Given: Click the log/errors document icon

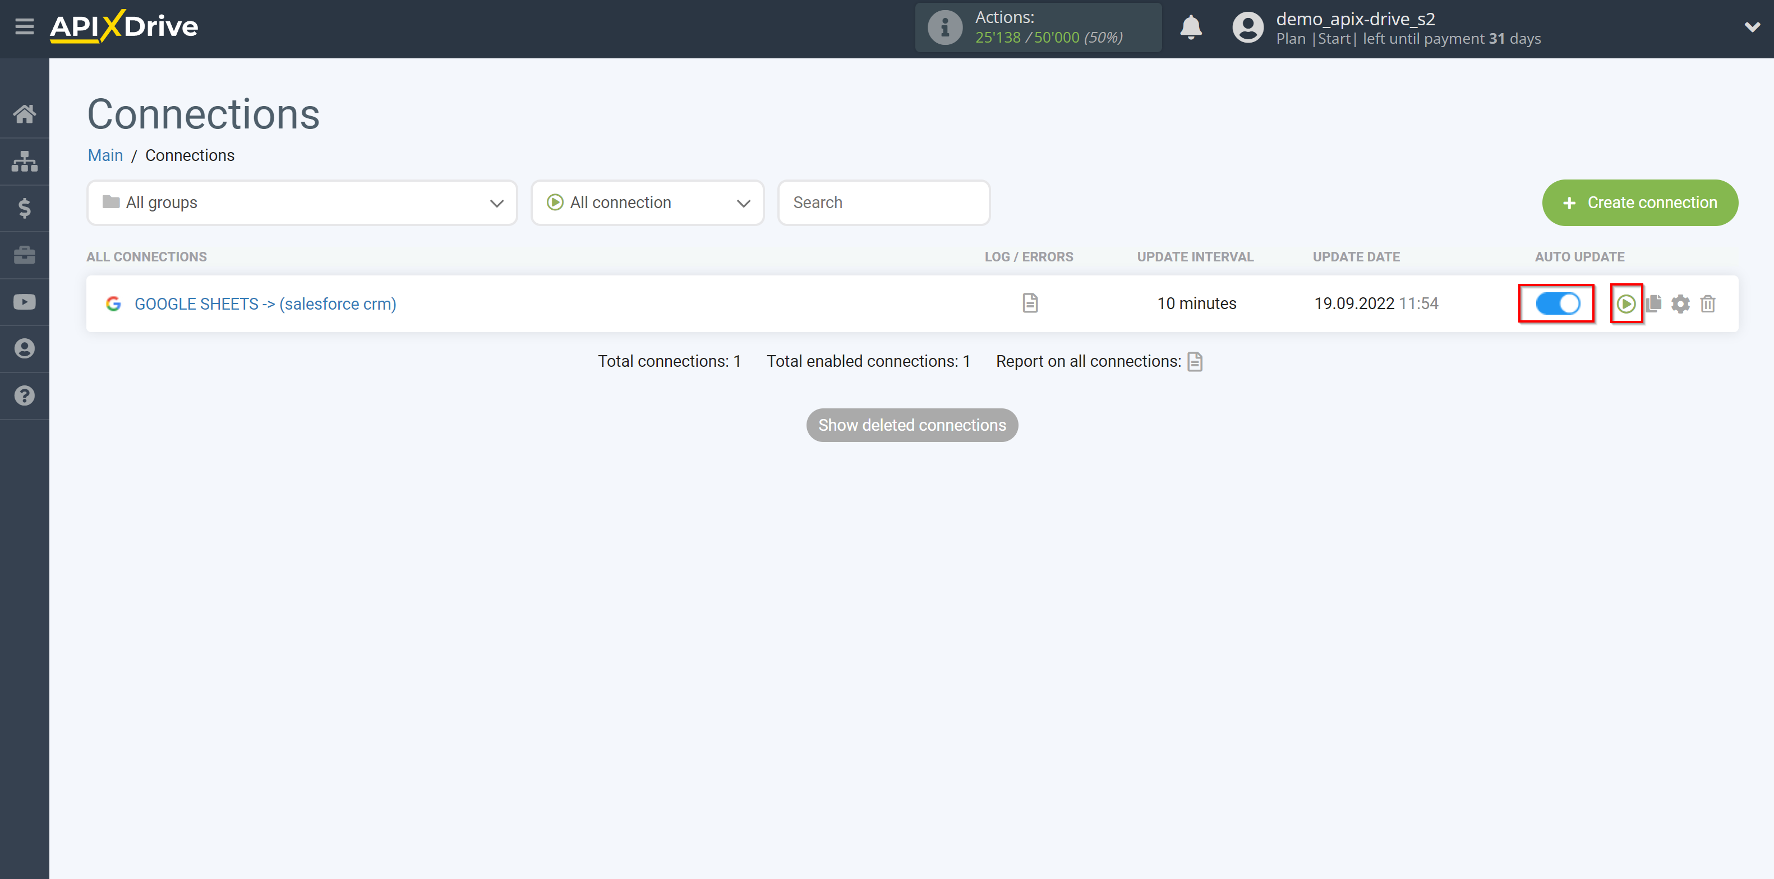Looking at the screenshot, I should pyautogui.click(x=1031, y=303).
